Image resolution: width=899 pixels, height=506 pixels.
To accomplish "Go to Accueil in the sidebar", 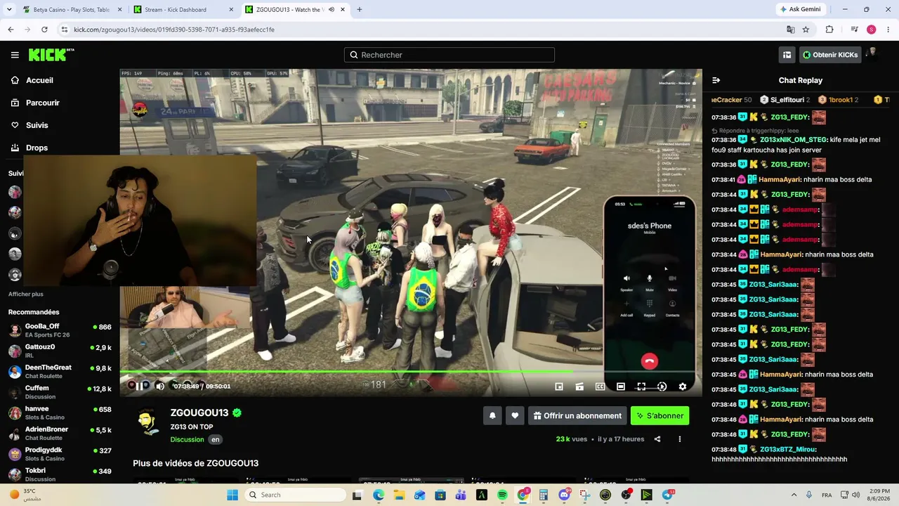I will (x=39, y=80).
